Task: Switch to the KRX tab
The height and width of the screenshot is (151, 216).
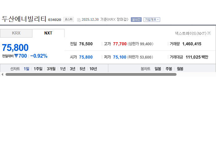Action: tap(16, 33)
